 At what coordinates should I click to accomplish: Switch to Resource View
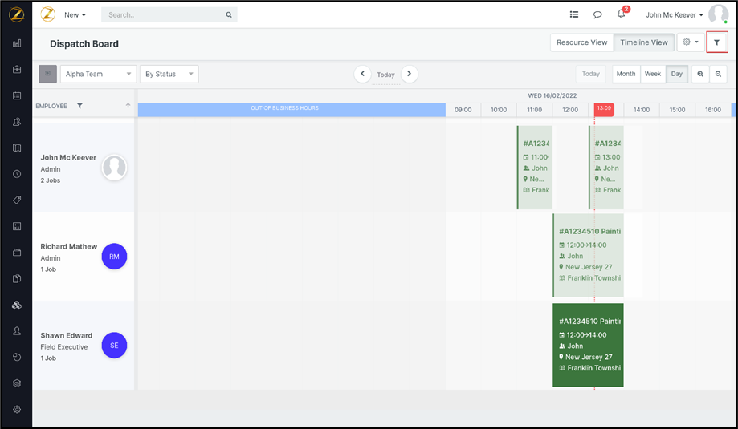[581, 42]
